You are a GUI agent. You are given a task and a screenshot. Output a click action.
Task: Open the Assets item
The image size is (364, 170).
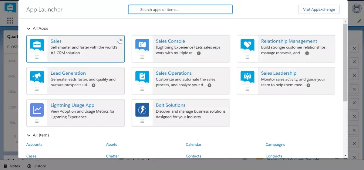point(111,144)
